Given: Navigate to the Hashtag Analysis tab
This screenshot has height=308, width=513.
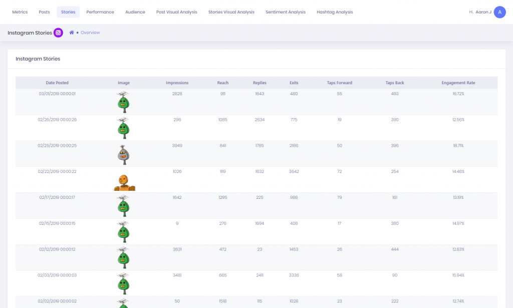Looking at the screenshot, I should coord(335,12).
